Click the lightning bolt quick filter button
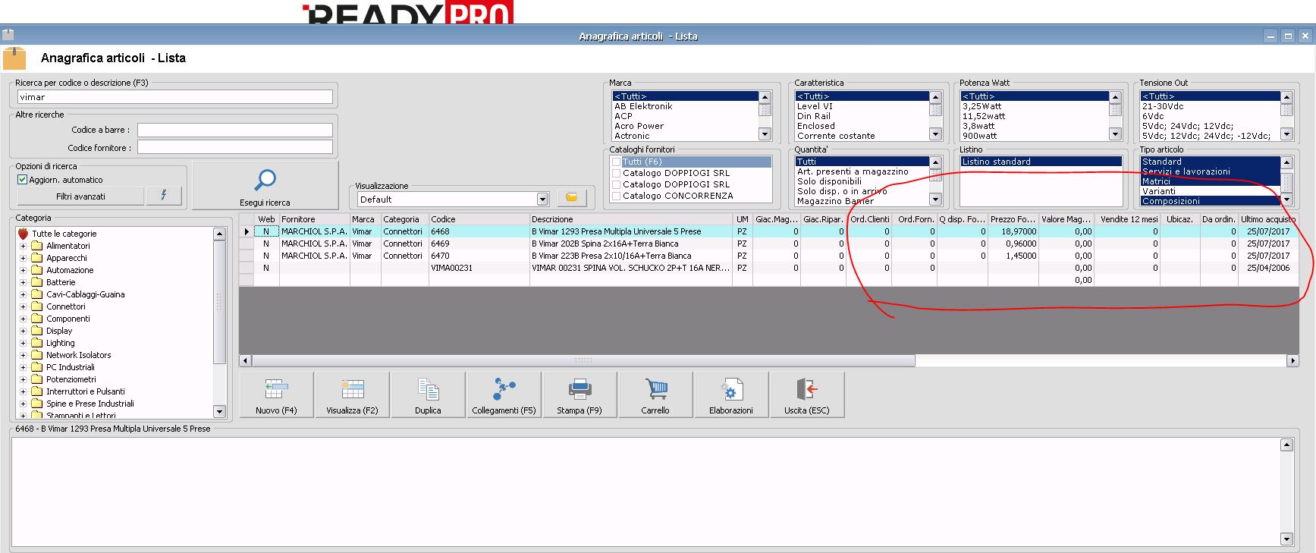The height and width of the screenshot is (553, 1316). coord(164,196)
